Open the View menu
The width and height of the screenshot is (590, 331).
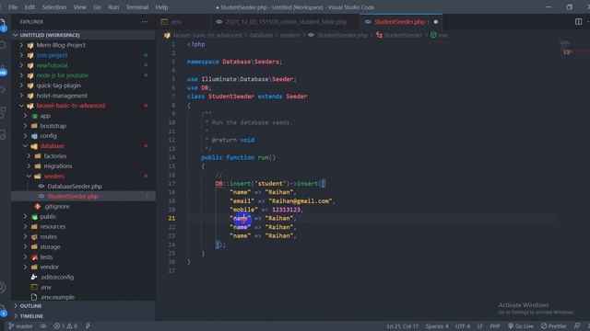[x=80, y=7]
